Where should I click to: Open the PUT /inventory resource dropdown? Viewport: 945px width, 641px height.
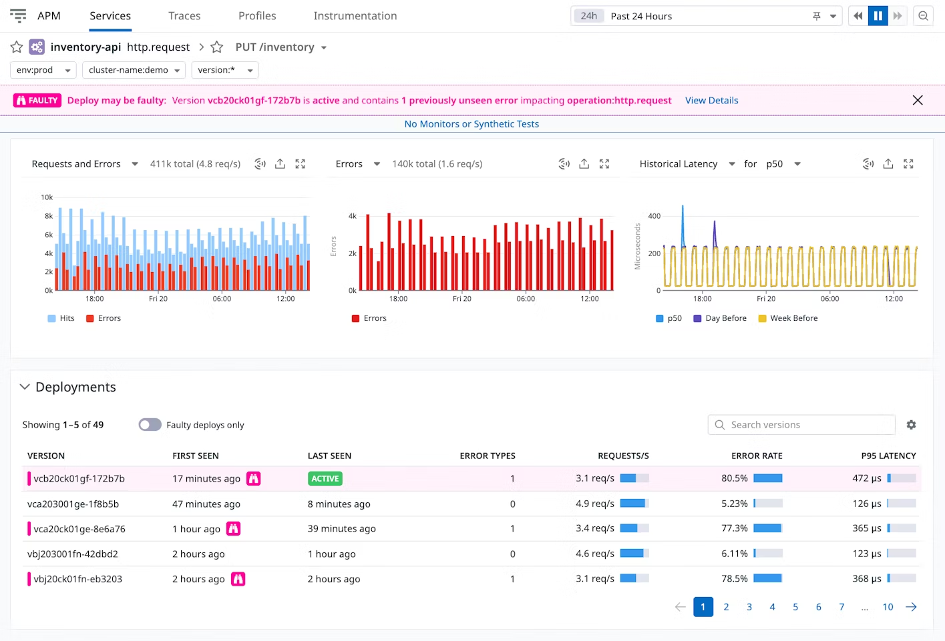tap(281, 47)
